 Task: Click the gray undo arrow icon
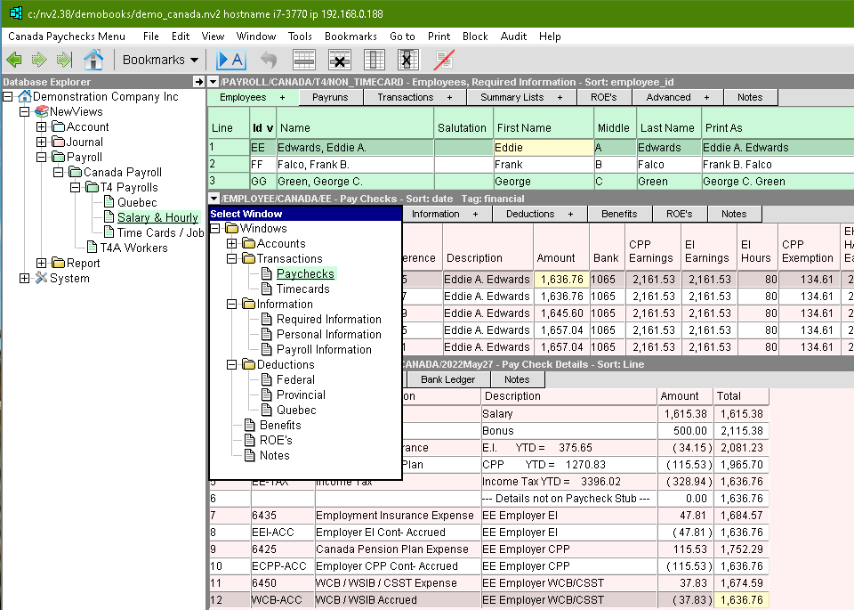click(x=268, y=61)
